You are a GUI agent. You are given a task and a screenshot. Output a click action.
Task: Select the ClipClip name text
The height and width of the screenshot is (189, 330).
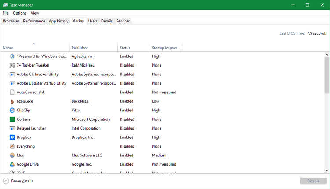click(23, 110)
